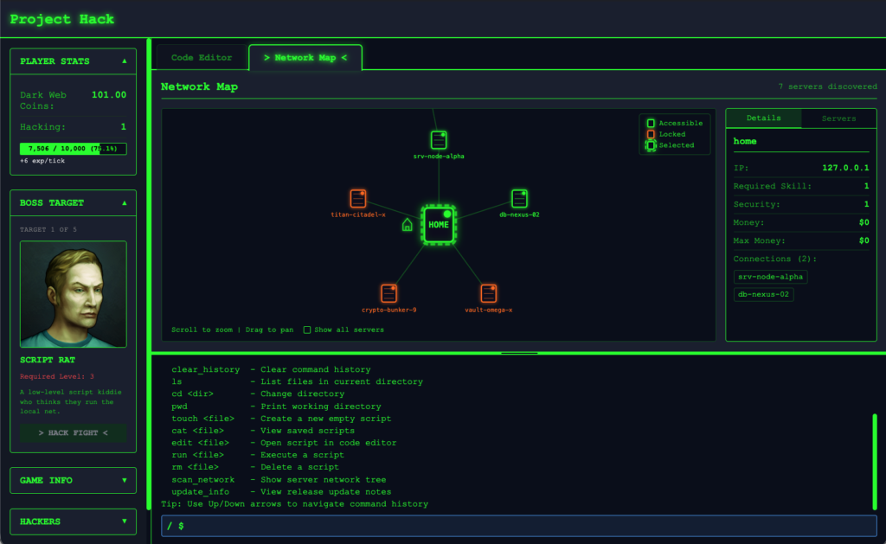Select the srv-node-alpha server node icon

pyautogui.click(x=439, y=139)
